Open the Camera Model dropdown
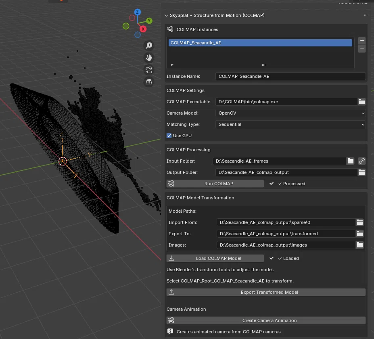Screen dimensions: 374x339 pyautogui.click(x=290, y=113)
